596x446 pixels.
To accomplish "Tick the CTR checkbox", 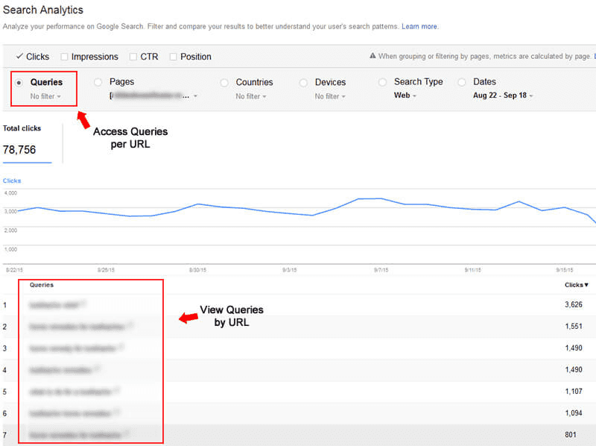I will pos(133,57).
